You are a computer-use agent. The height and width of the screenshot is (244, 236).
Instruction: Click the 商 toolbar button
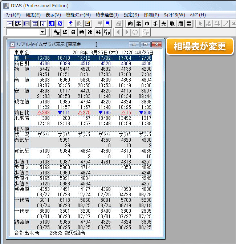coord(130,24)
